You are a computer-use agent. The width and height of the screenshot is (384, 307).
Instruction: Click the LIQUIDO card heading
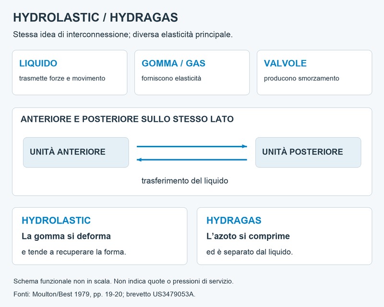click(38, 63)
